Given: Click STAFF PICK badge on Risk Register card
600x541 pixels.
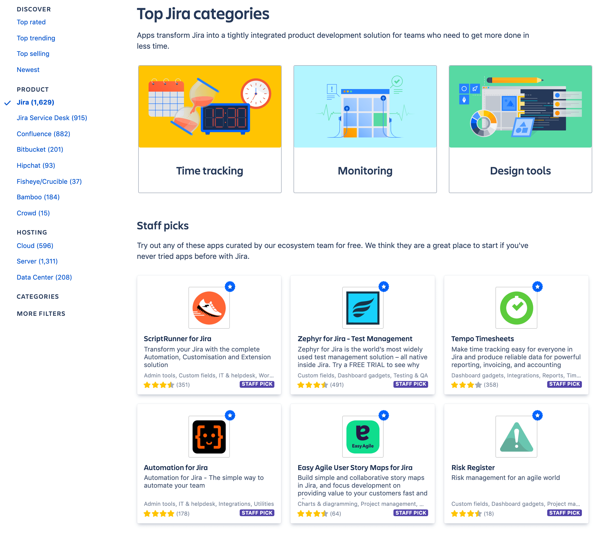Looking at the screenshot, I should point(564,513).
